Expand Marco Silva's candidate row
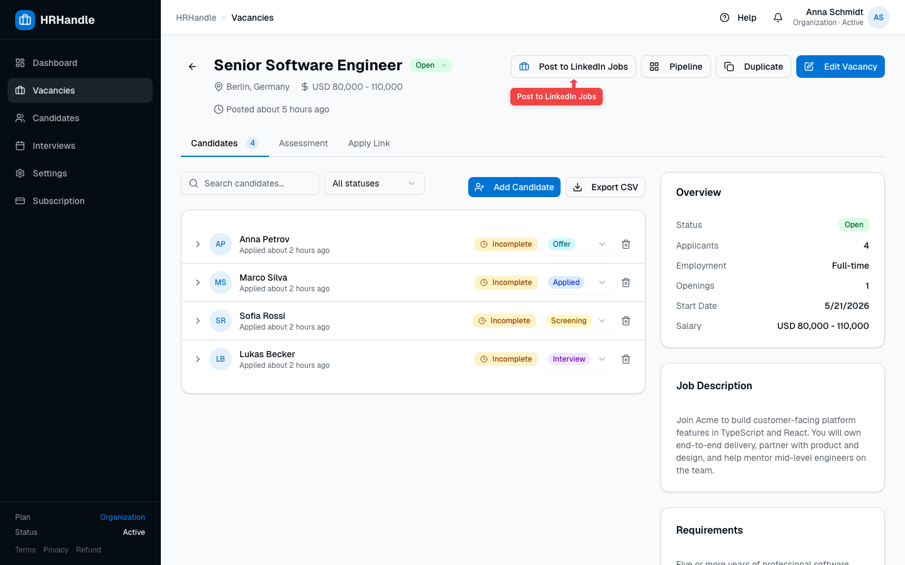The height and width of the screenshot is (565, 905). (x=198, y=282)
